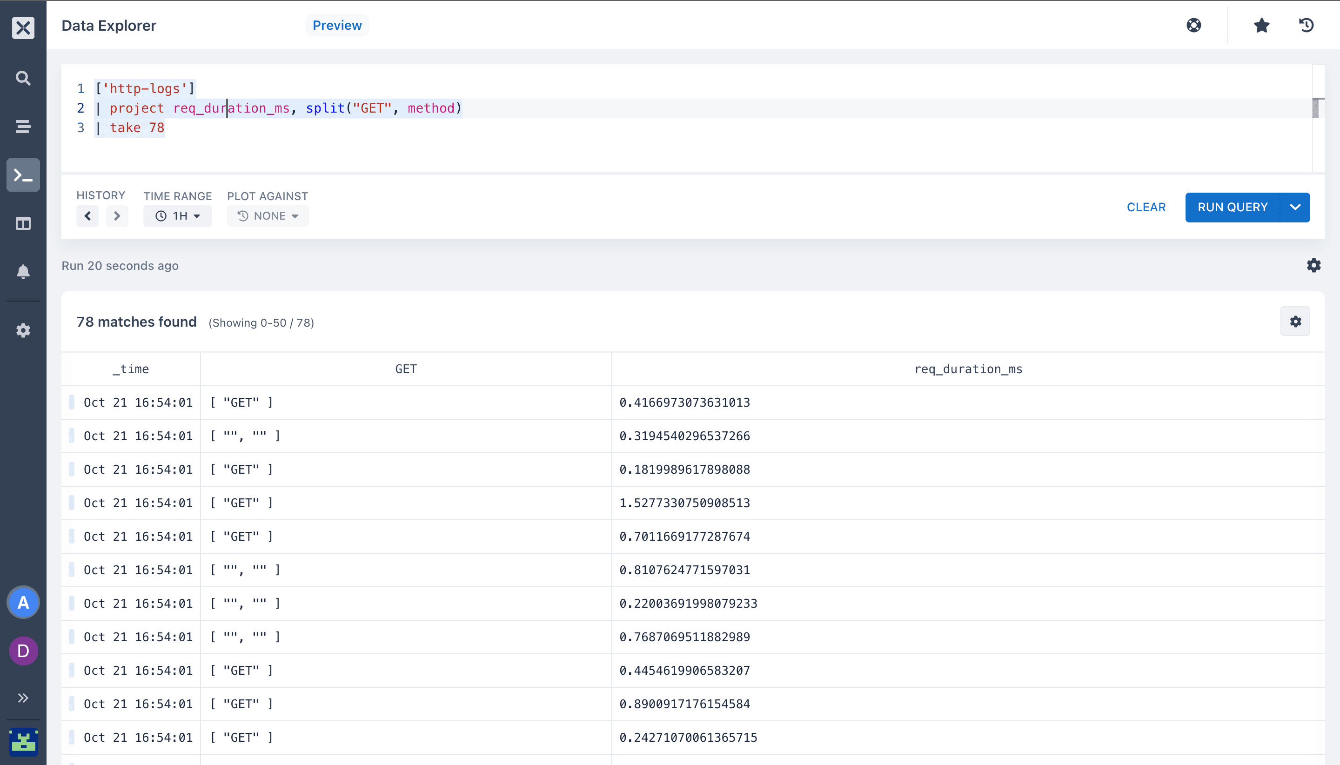Open the 1H time range dropdown
The height and width of the screenshot is (765, 1340).
point(178,216)
